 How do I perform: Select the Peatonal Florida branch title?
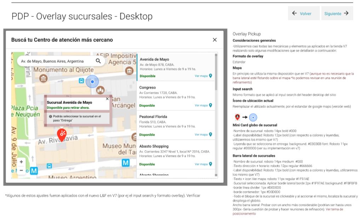point(153,117)
